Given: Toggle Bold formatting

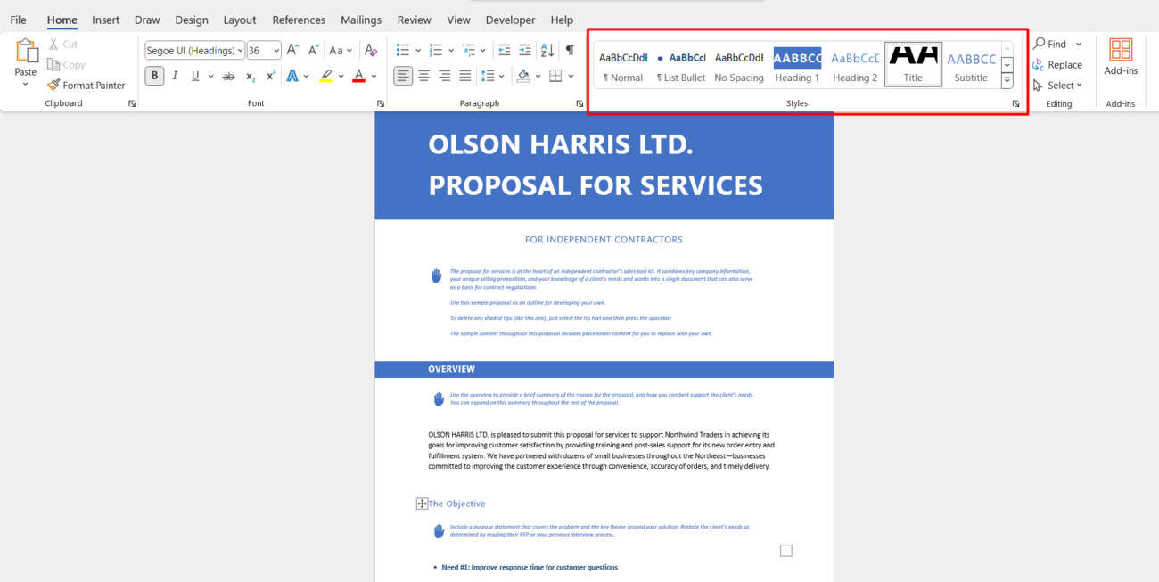Looking at the screenshot, I should (x=155, y=76).
